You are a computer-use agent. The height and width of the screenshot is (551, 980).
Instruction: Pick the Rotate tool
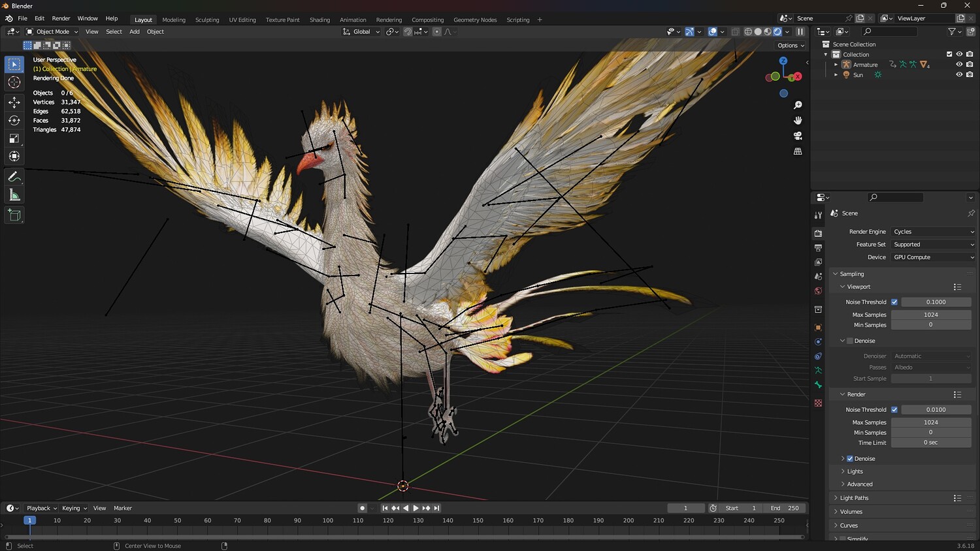coord(14,120)
